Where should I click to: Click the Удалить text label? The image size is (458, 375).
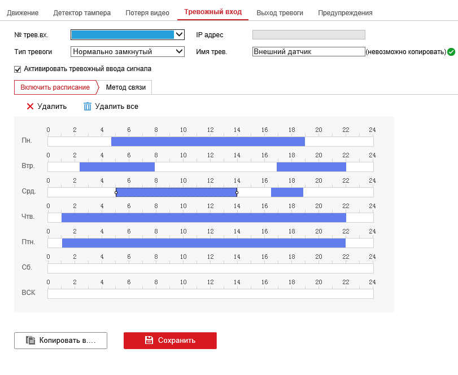[x=52, y=107]
